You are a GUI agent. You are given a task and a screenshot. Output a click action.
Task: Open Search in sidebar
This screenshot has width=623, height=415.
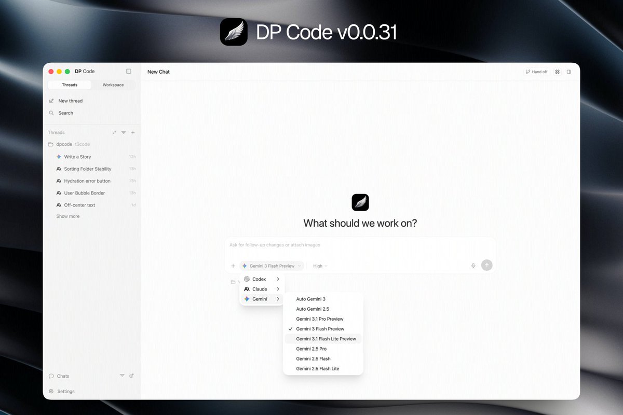66,113
